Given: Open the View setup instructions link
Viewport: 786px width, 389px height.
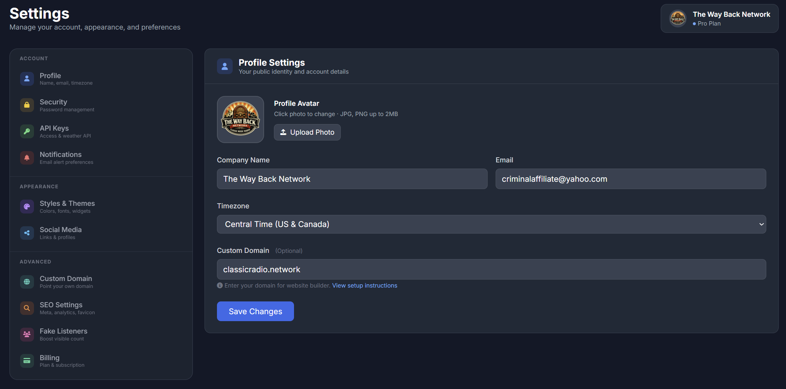Looking at the screenshot, I should (365, 285).
